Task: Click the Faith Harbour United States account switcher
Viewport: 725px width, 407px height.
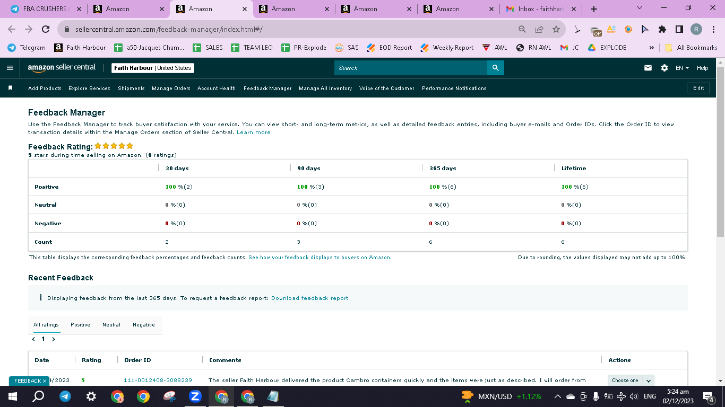Action: pyautogui.click(x=153, y=68)
